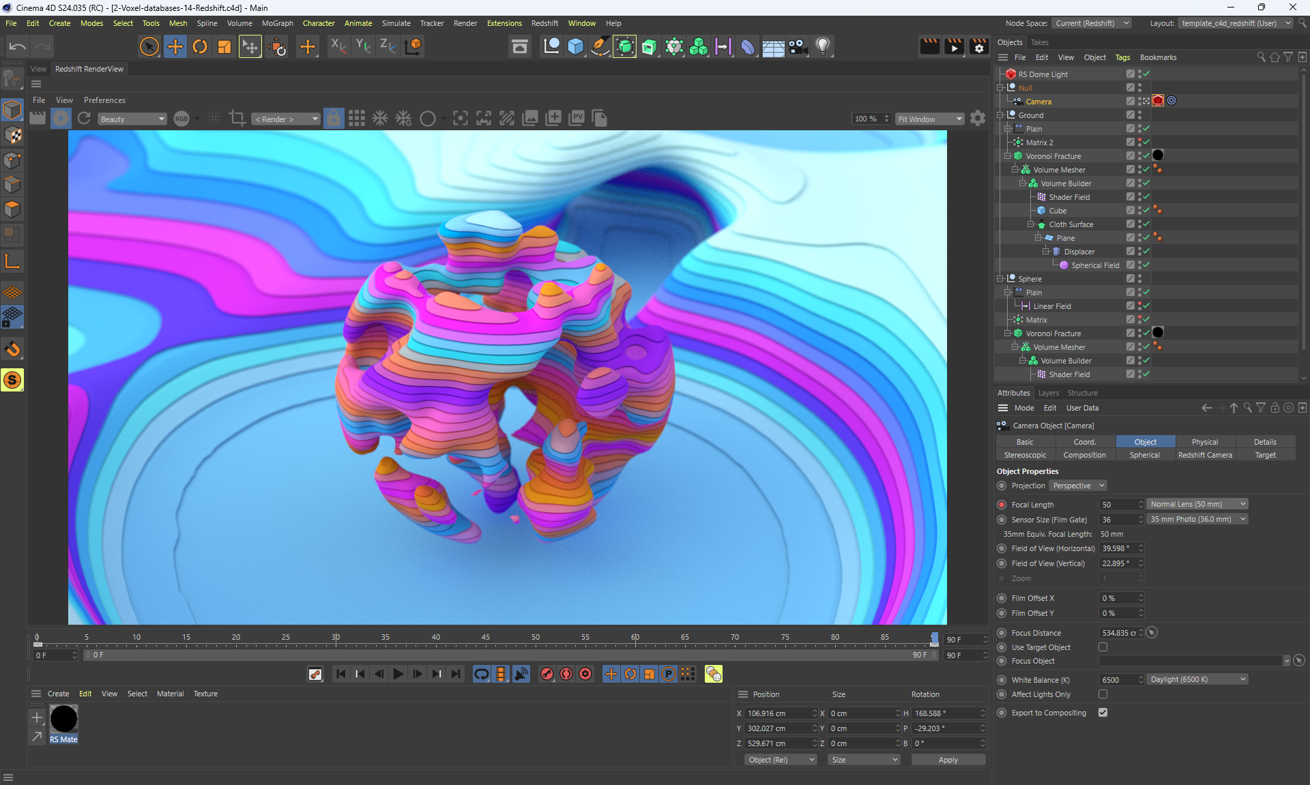The image size is (1310, 785).
Task: Uncheck the Export to Compositing checkbox
Action: (x=1103, y=713)
